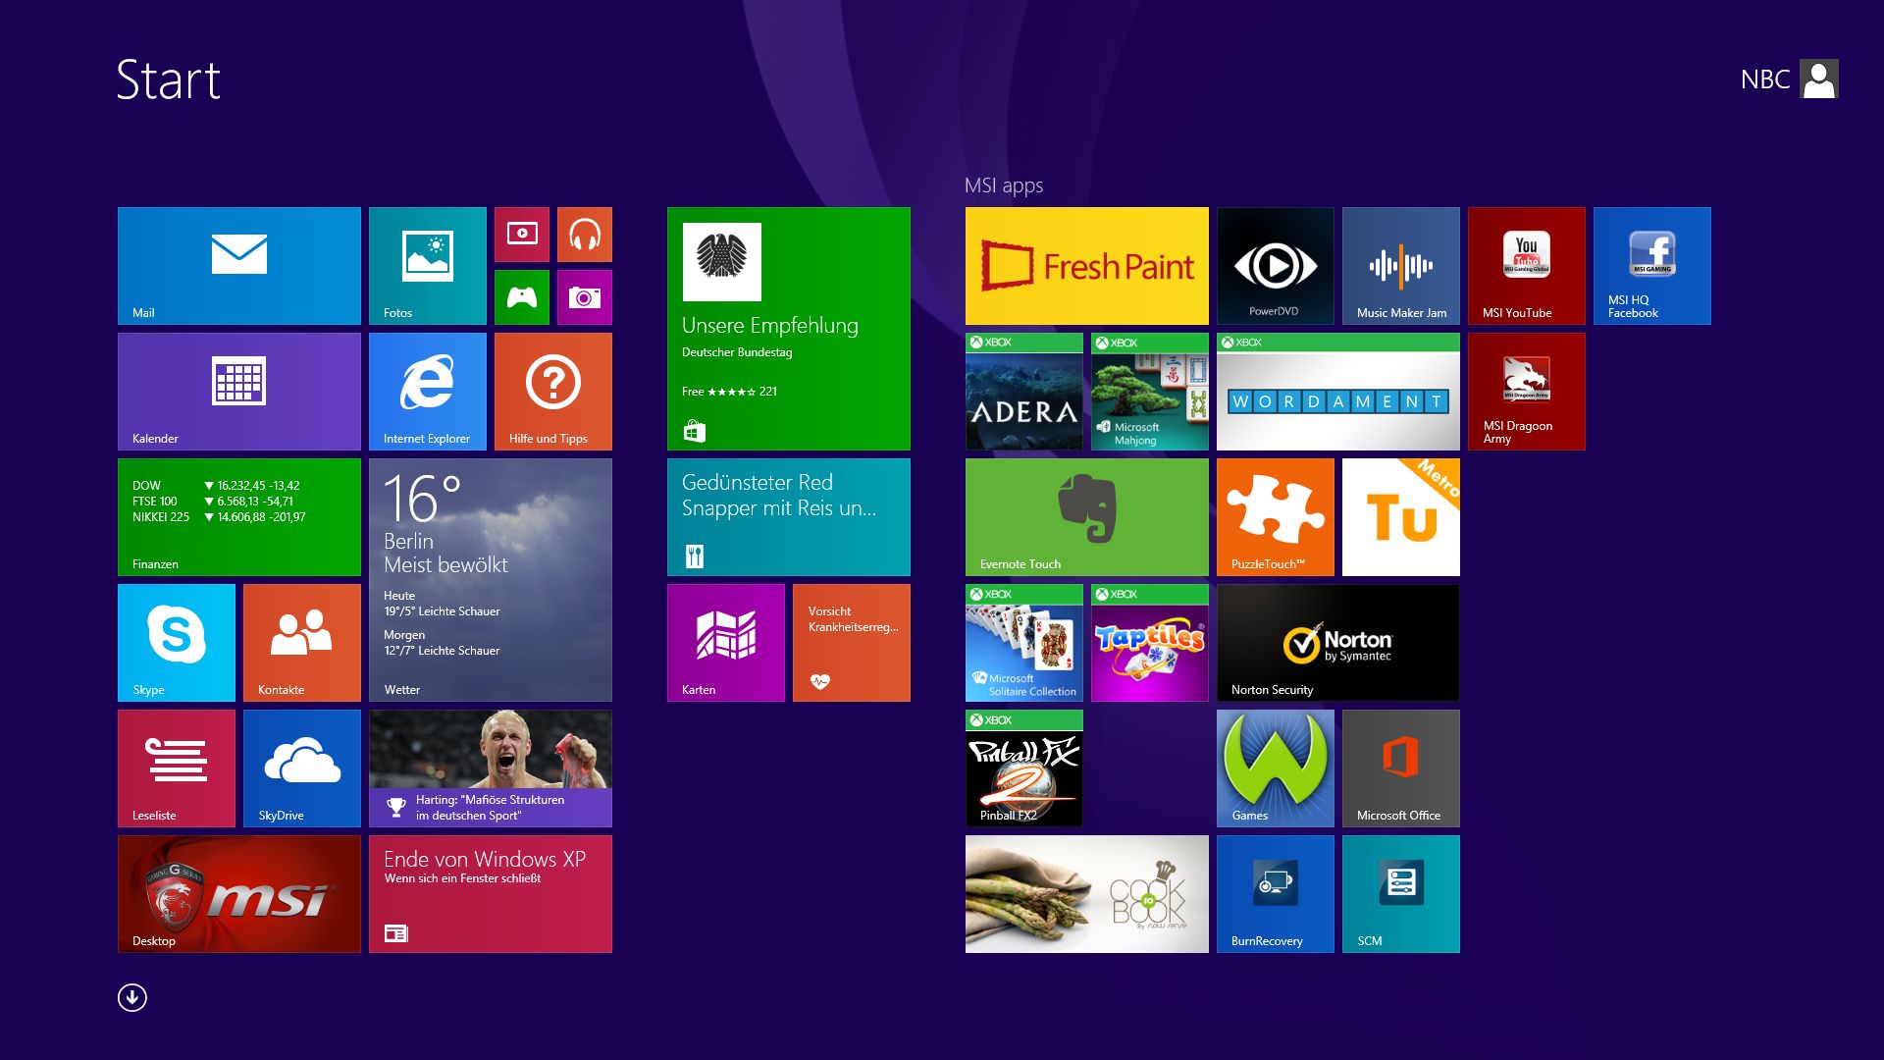Show all apps with down arrow

tap(132, 997)
